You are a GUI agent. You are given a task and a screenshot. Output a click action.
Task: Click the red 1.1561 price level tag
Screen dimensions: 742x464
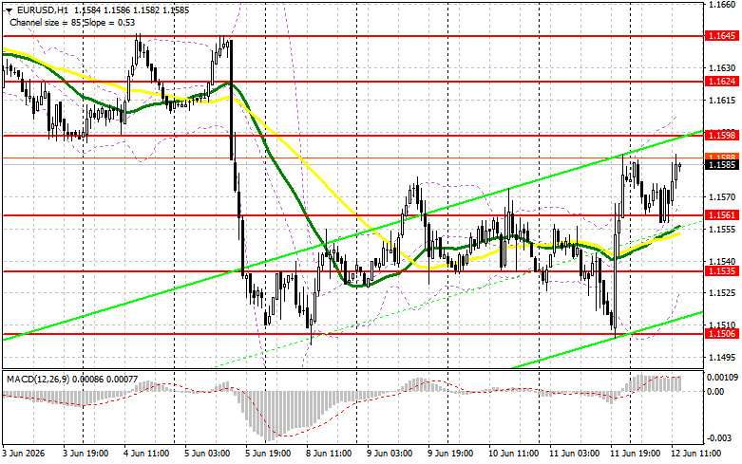click(722, 215)
